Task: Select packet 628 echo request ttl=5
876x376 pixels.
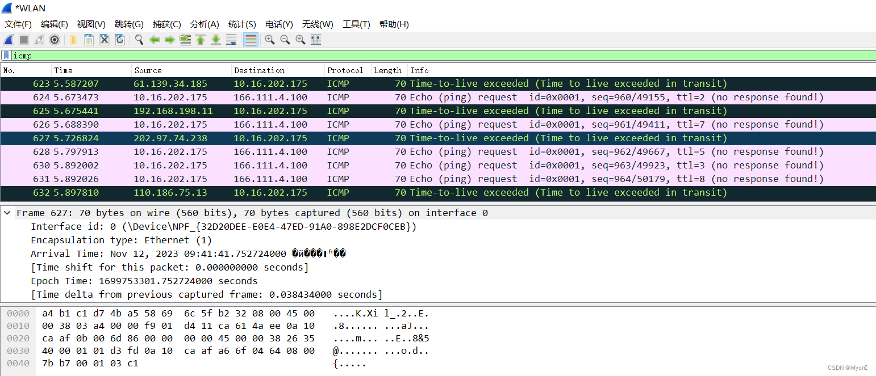Action: [x=438, y=152]
